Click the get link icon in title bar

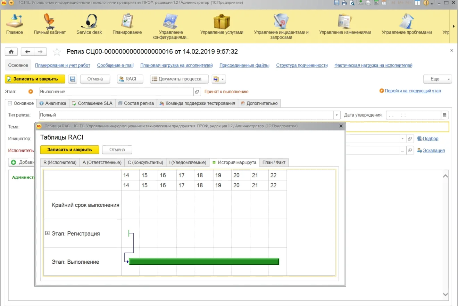(360, 3)
